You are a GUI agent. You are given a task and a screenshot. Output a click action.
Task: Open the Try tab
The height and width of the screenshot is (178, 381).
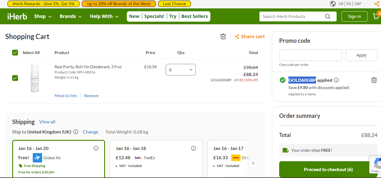click(x=173, y=16)
